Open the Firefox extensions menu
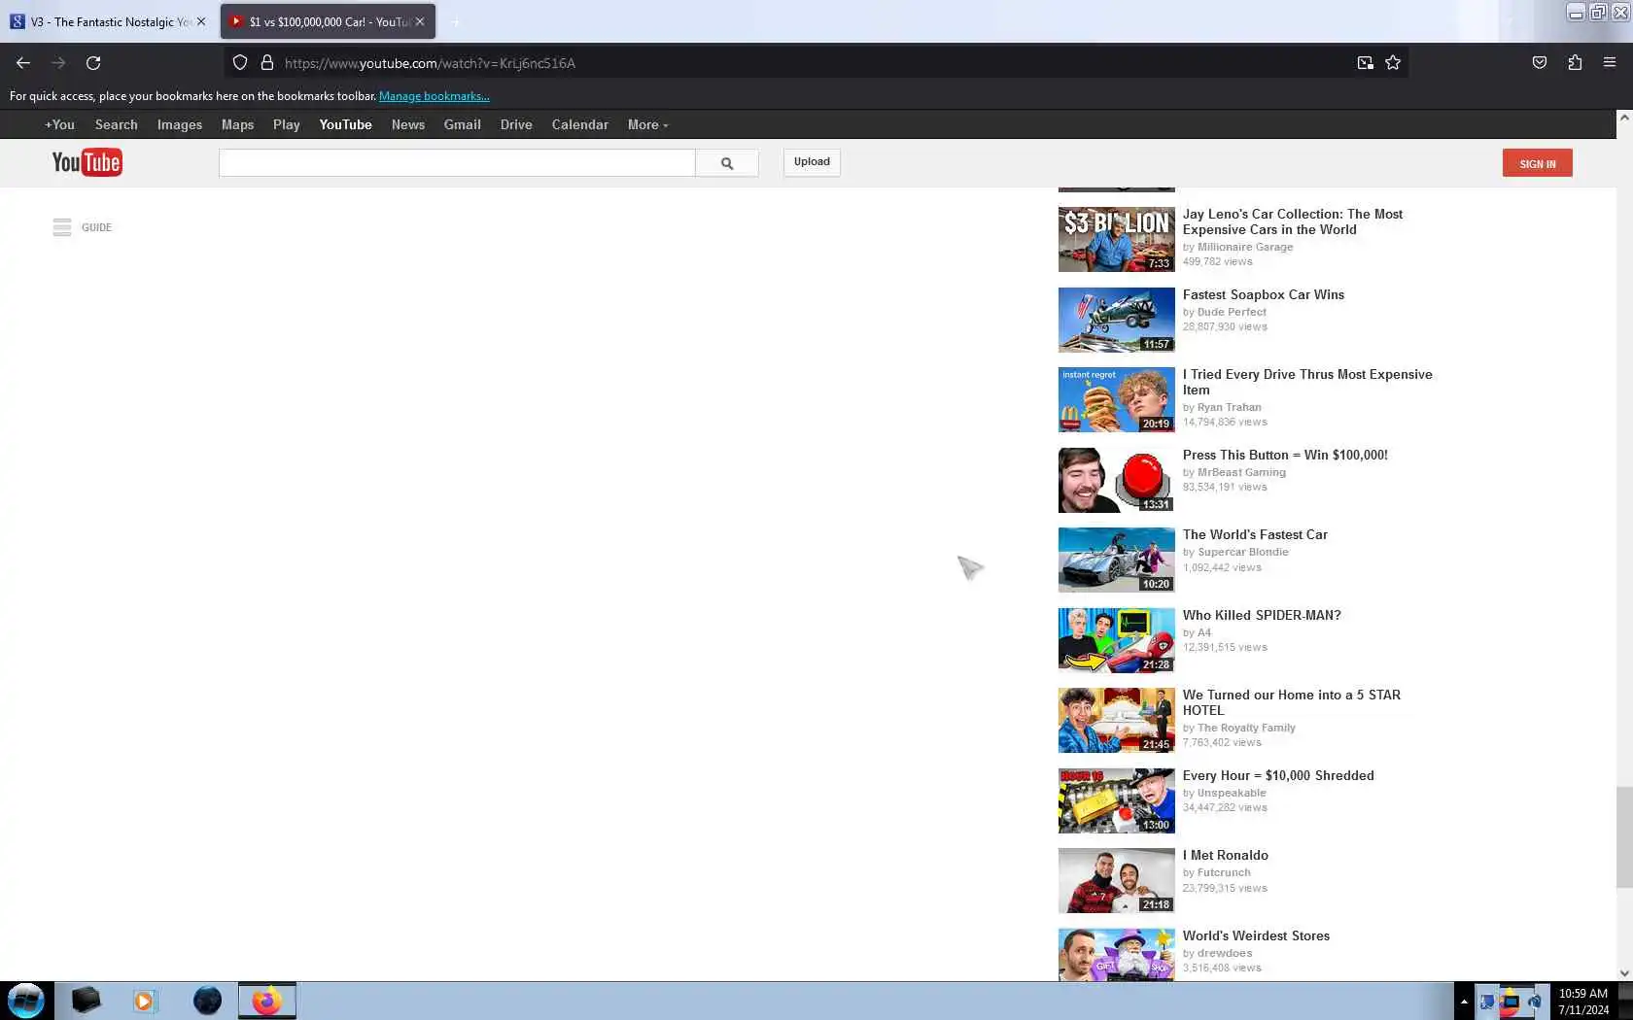Viewport: 1633px width, 1020px height. 1575,63
